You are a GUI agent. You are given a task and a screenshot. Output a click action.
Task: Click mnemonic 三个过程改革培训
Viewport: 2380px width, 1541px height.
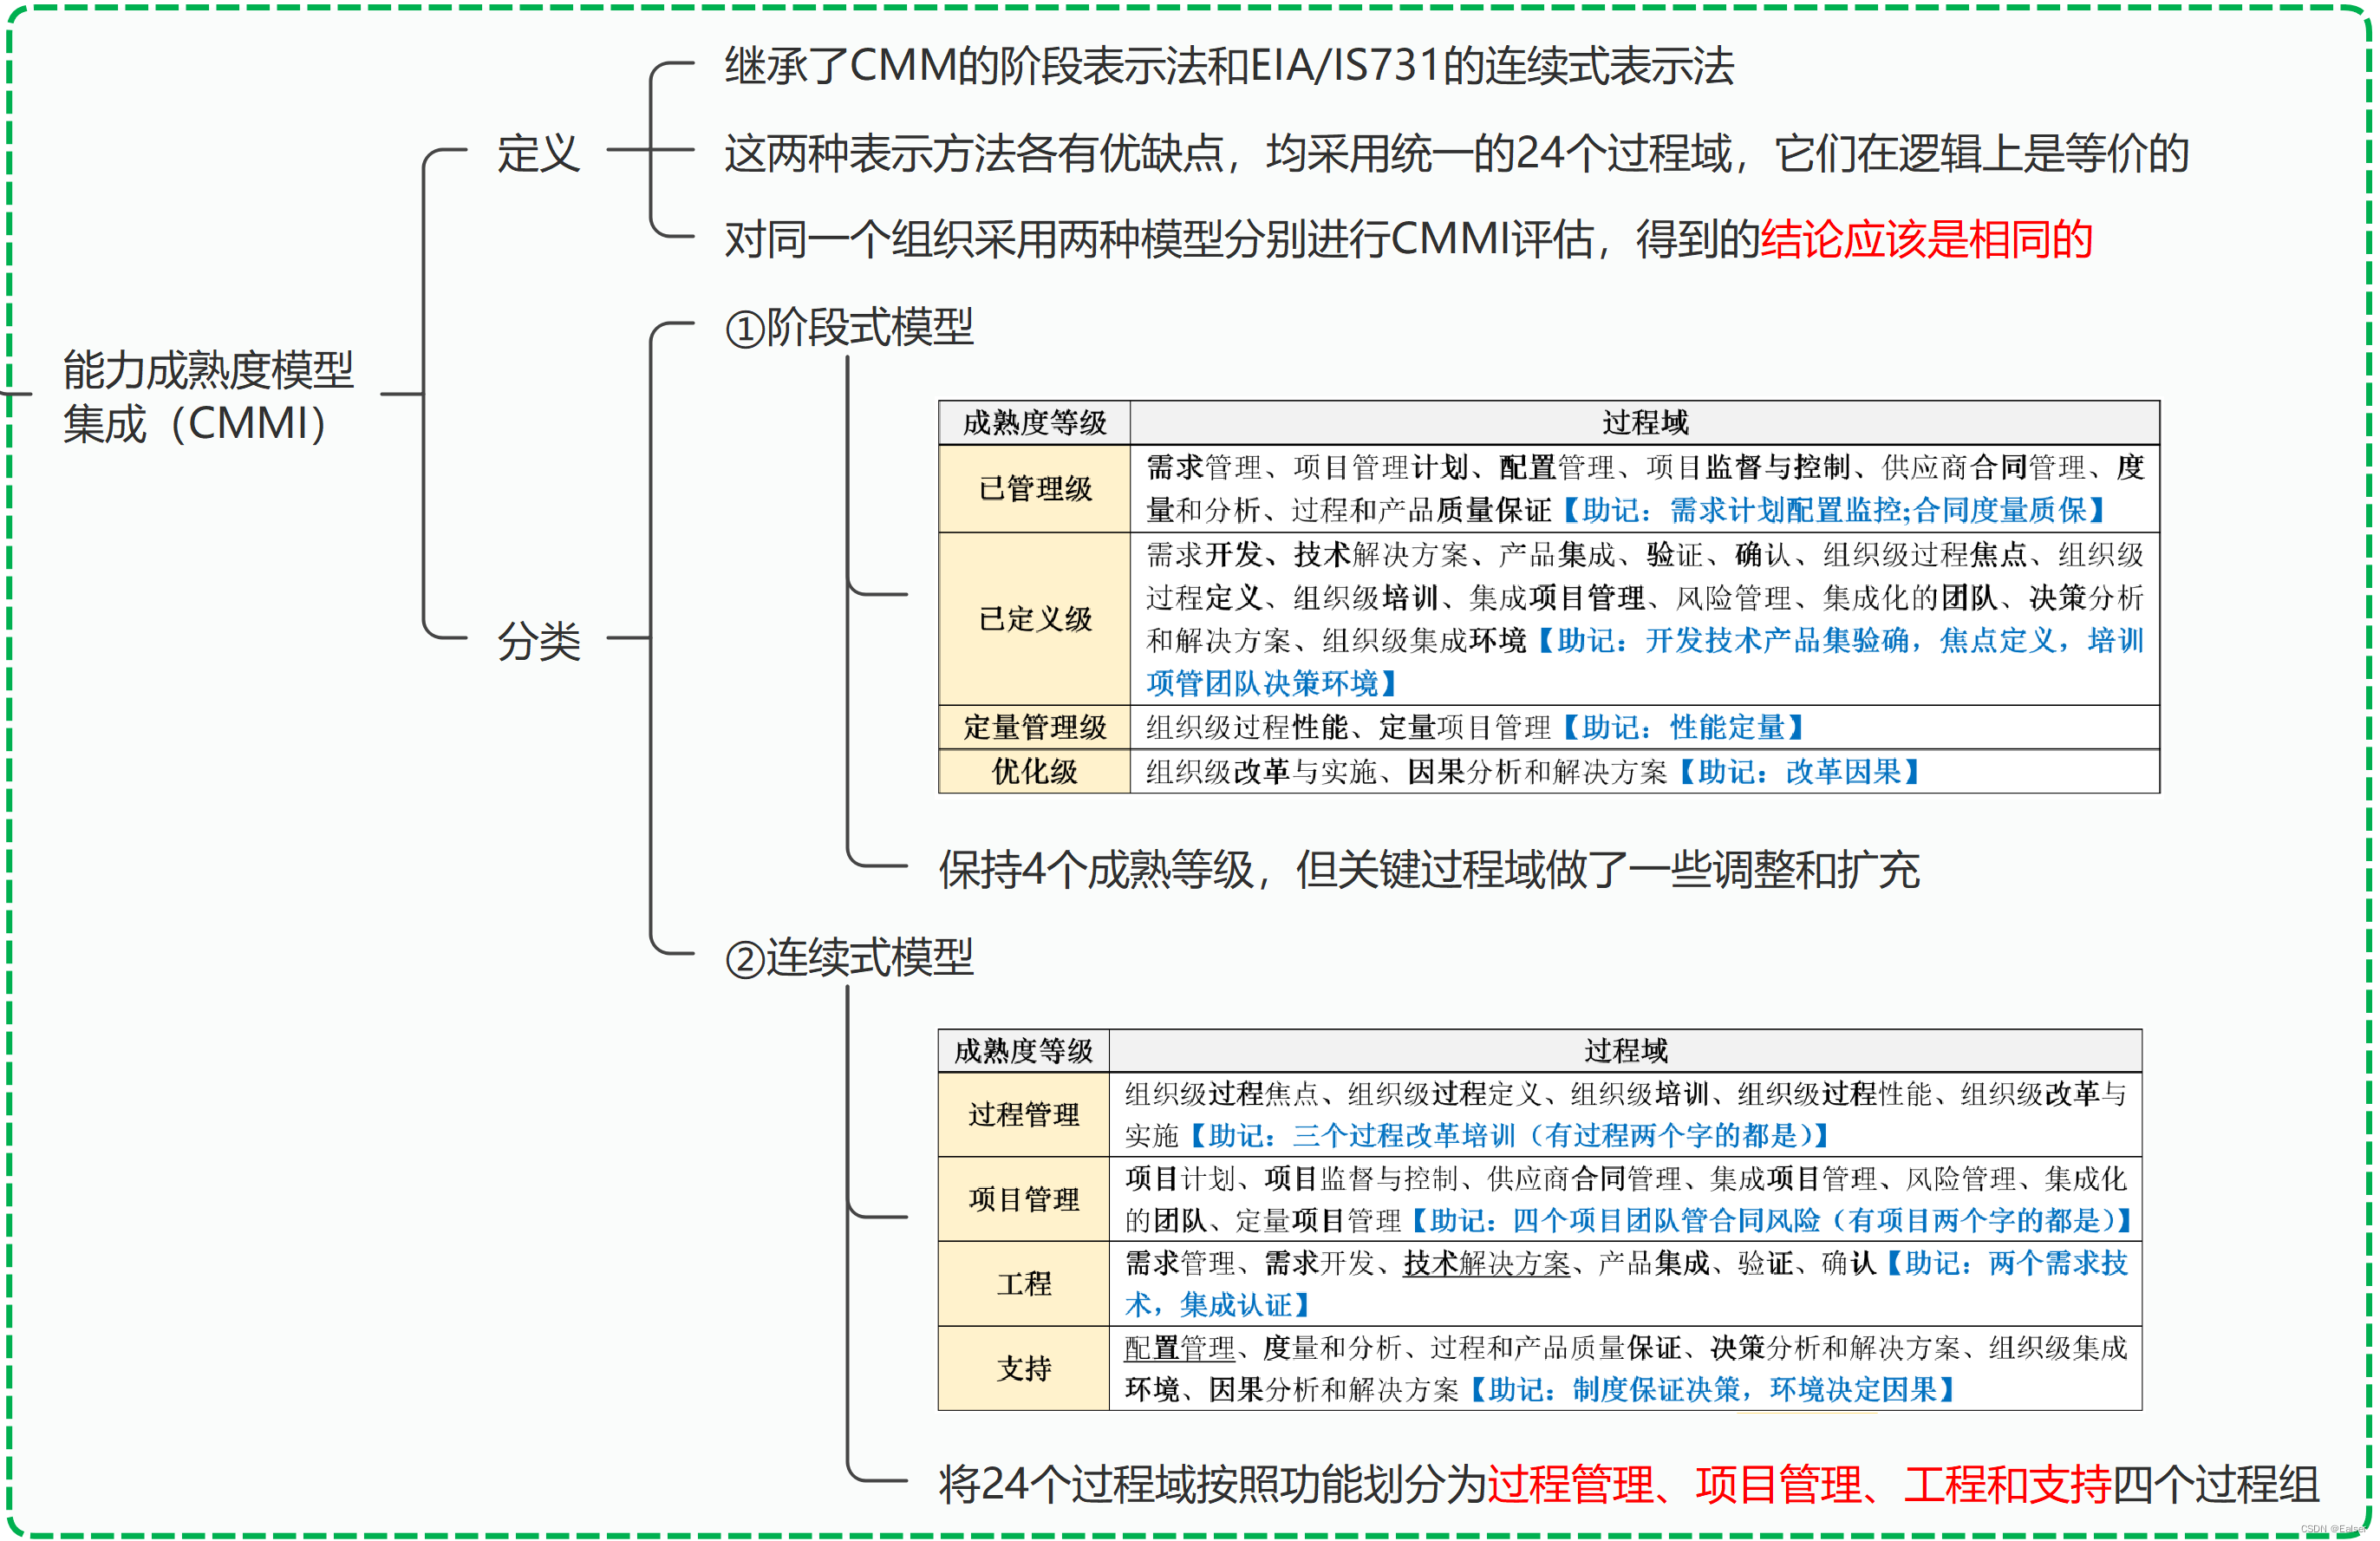(1404, 1136)
